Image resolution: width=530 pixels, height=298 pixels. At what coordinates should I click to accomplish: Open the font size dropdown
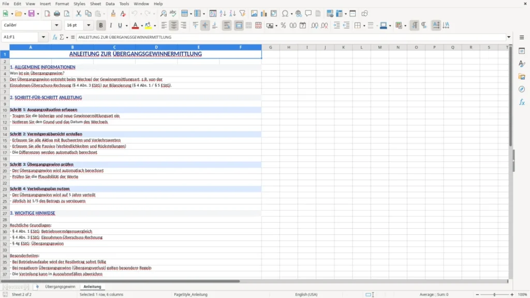(x=89, y=25)
